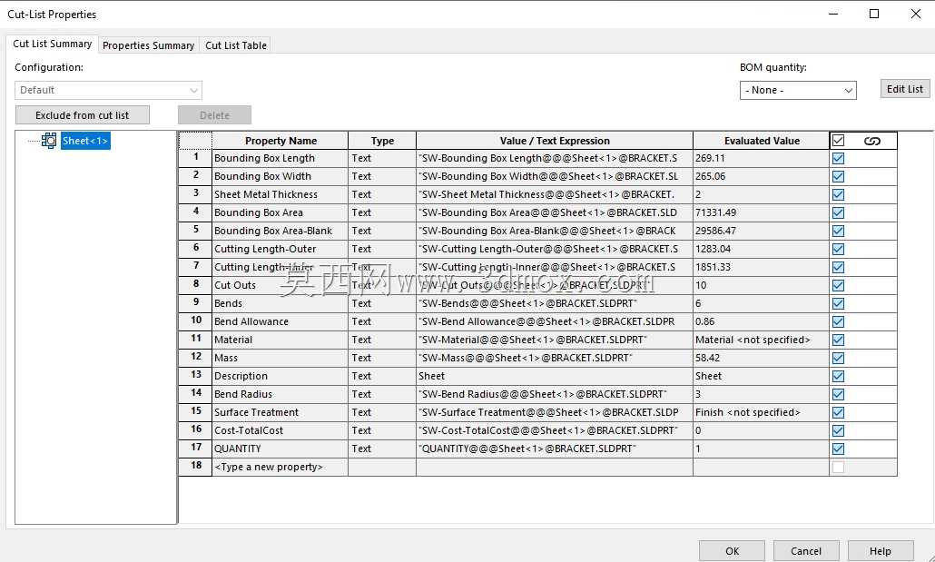Open Help for this dialog
935x562 pixels.
881,551
